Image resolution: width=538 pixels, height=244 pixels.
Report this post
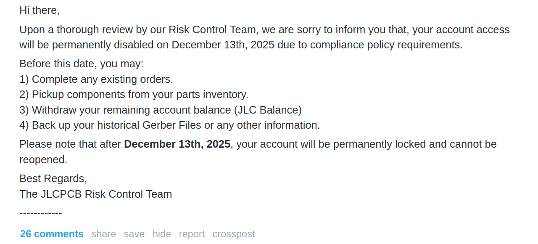coord(191,234)
